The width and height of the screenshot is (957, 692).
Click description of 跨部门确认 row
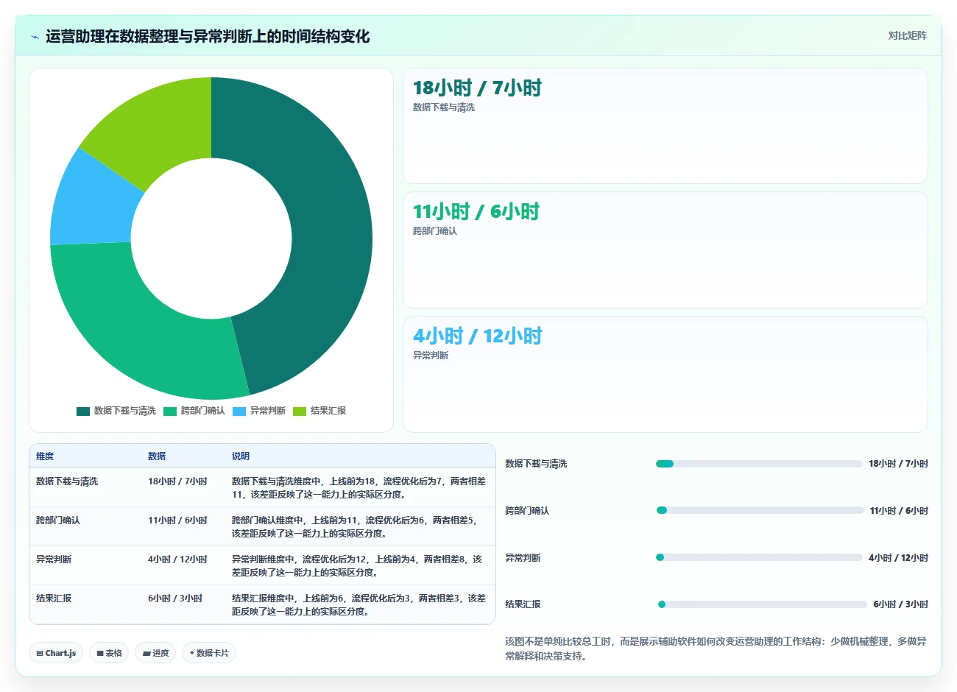(x=356, y=527)
